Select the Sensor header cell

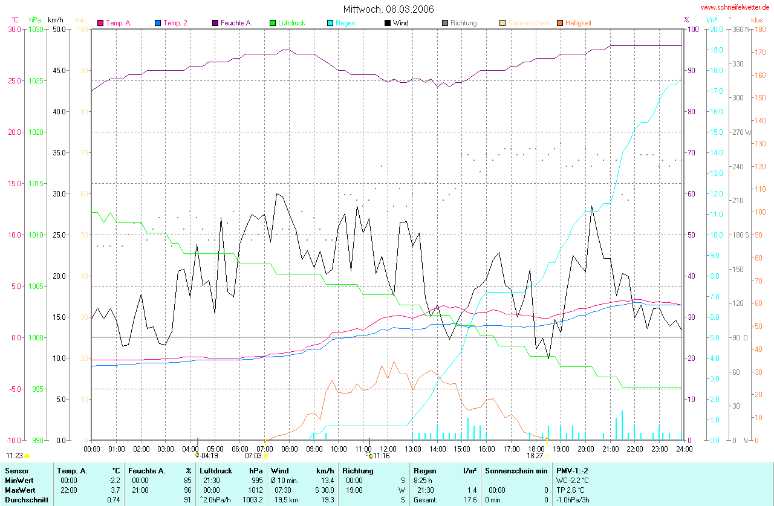pos(16,470)
